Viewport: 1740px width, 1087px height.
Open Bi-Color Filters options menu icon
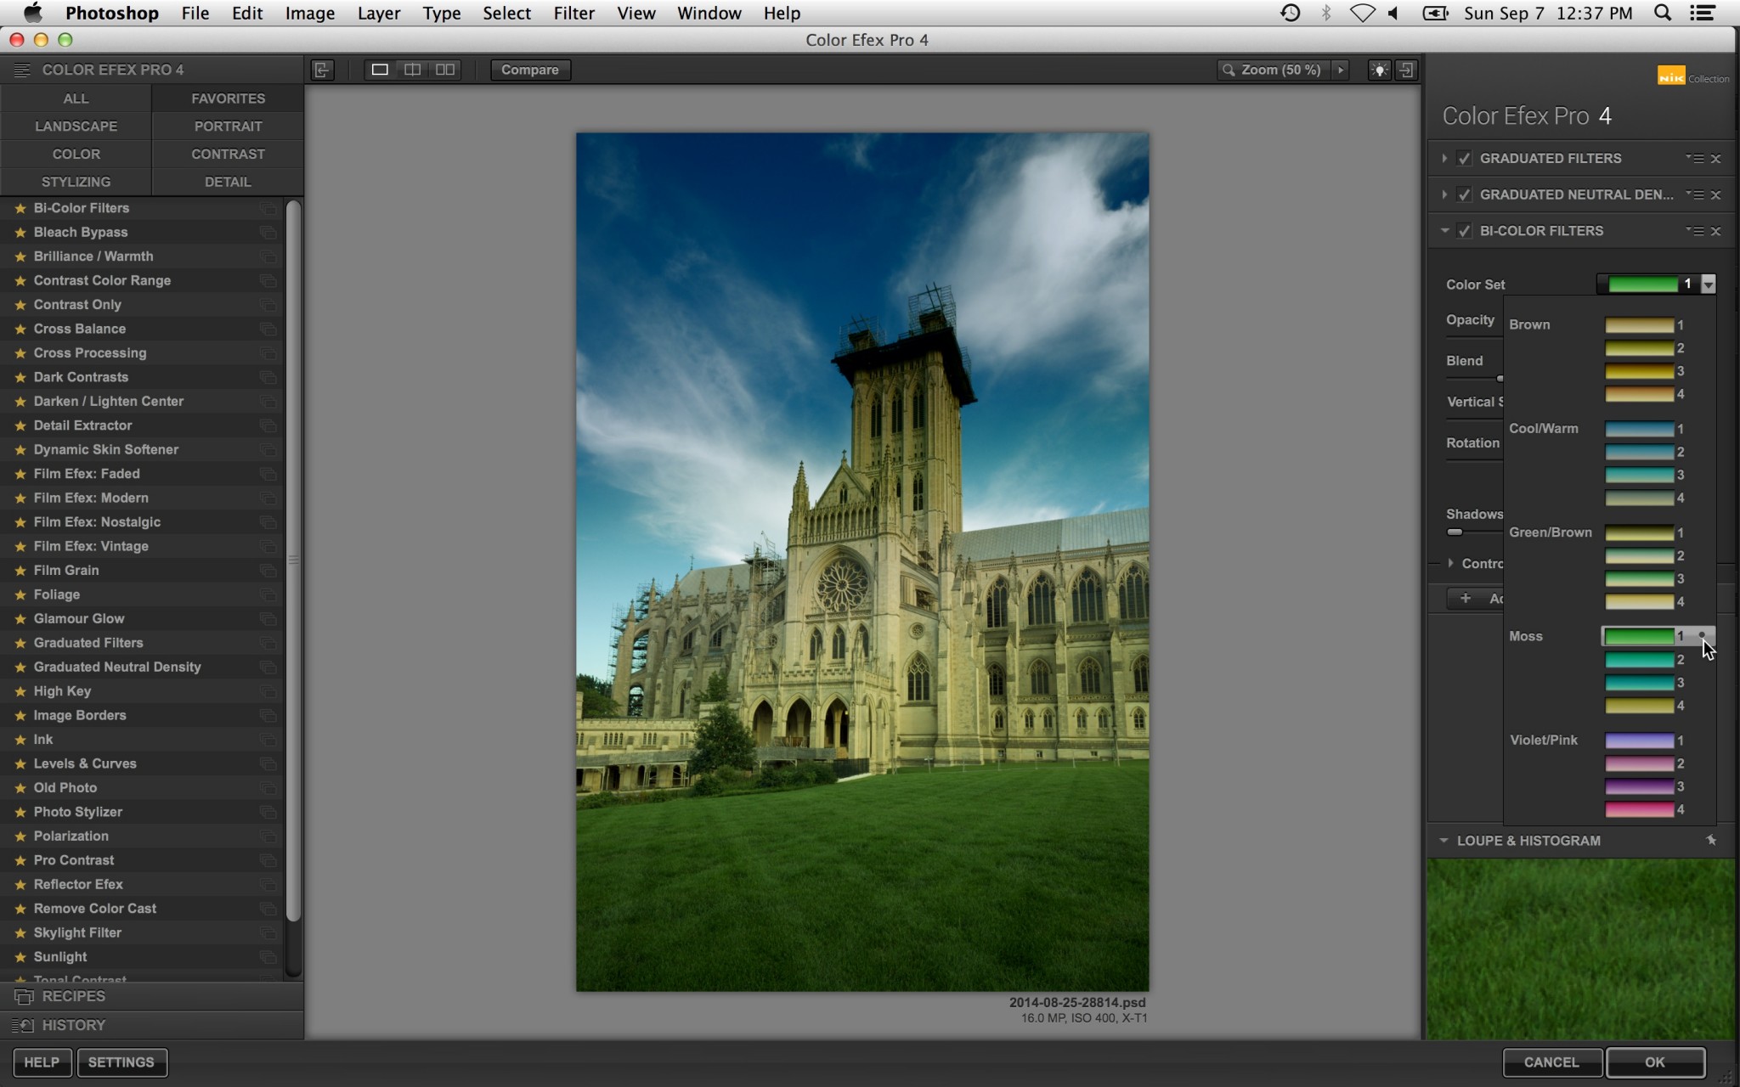(1695, 231)
